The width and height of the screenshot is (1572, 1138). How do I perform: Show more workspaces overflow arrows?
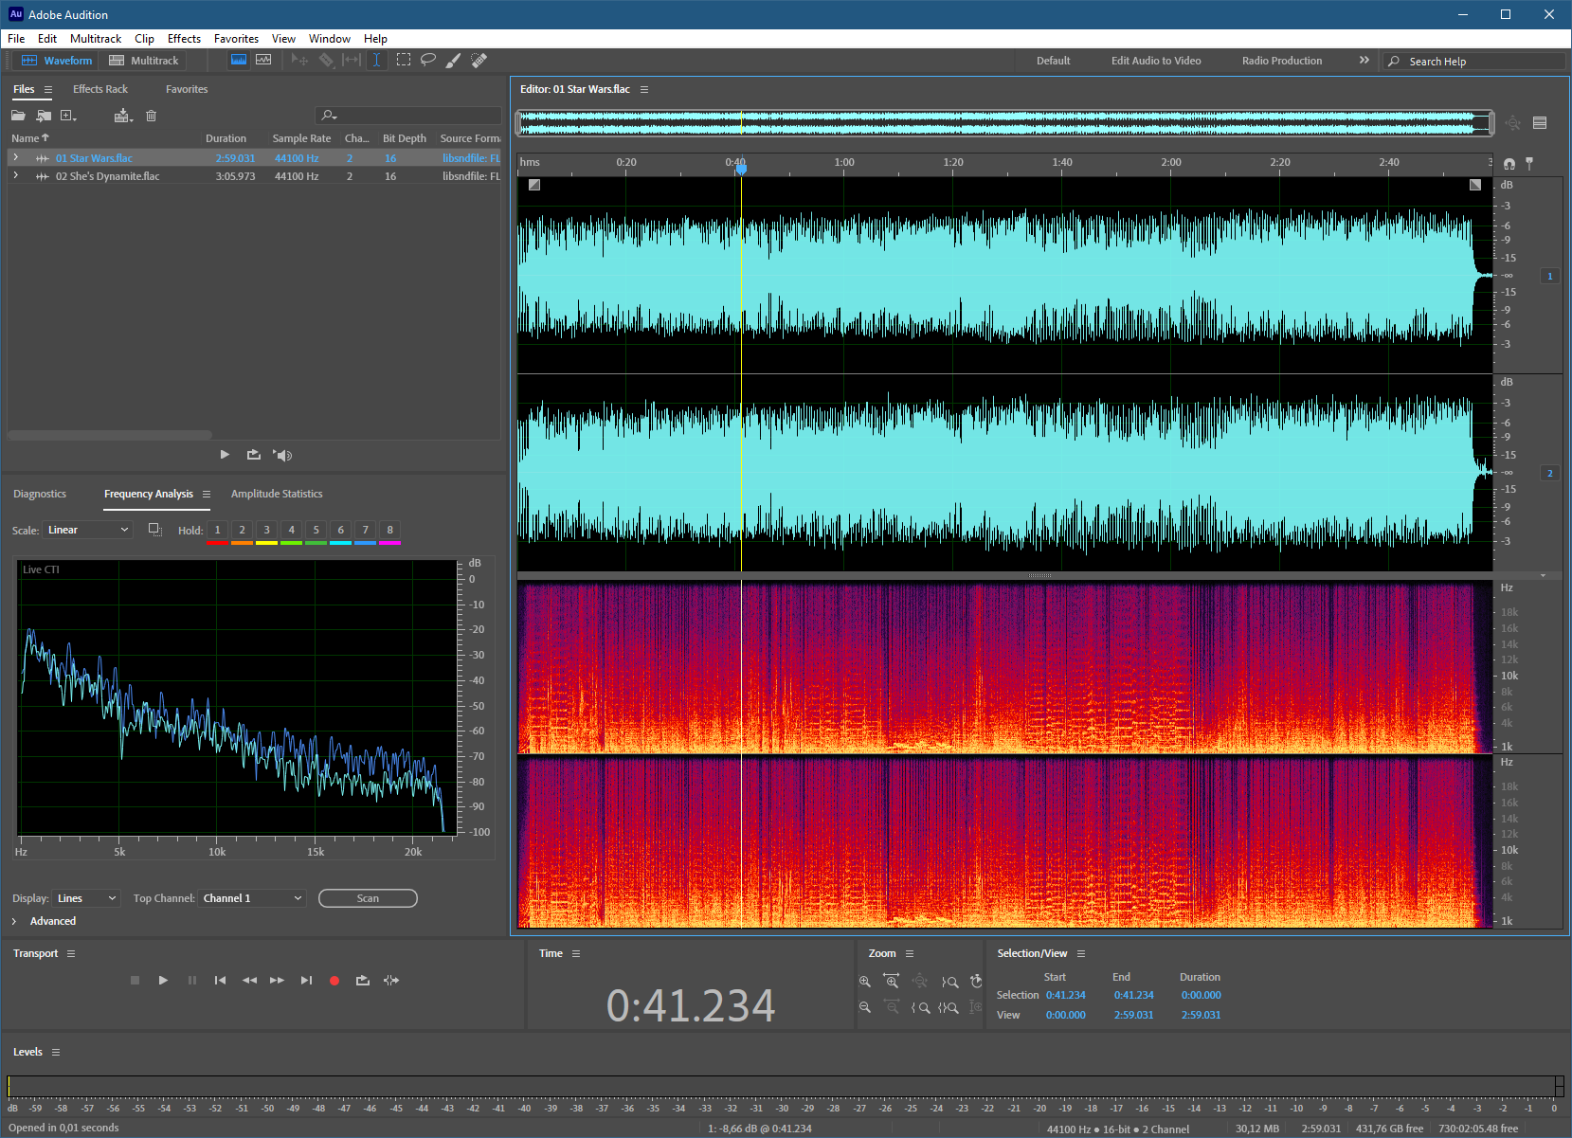click(x=1364, y=60)
